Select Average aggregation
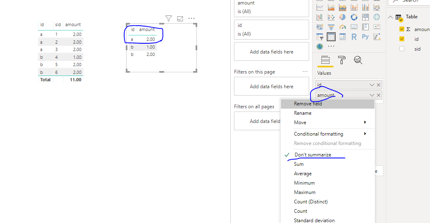The width and height of the screenshot is (430, 223). 328,174
